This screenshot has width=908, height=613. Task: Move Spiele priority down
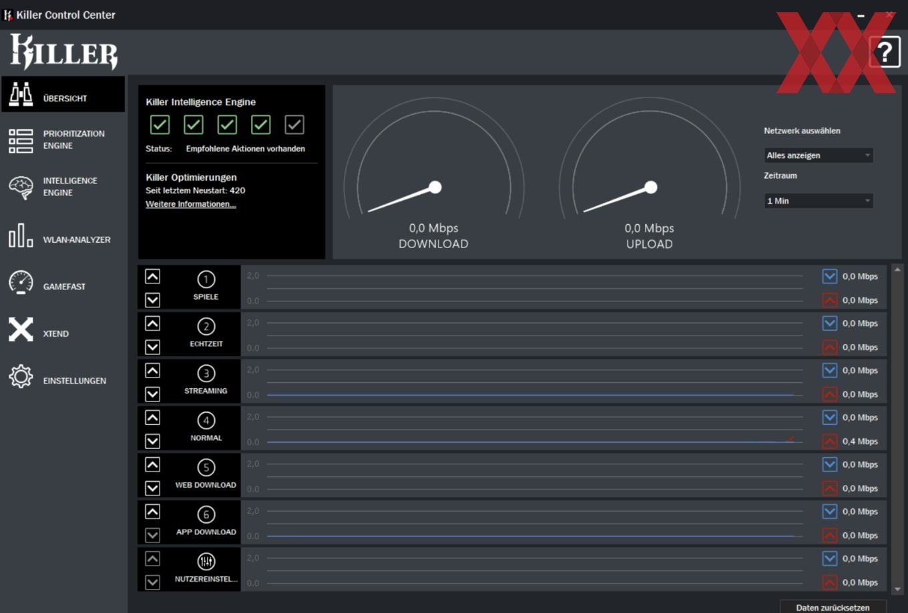point(152,300)
